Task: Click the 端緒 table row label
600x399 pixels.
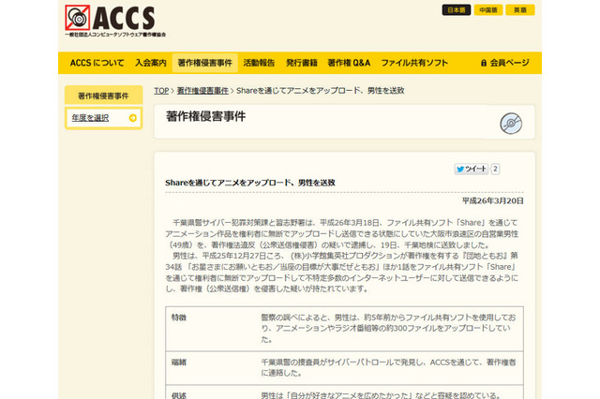Action: (179, 362)
